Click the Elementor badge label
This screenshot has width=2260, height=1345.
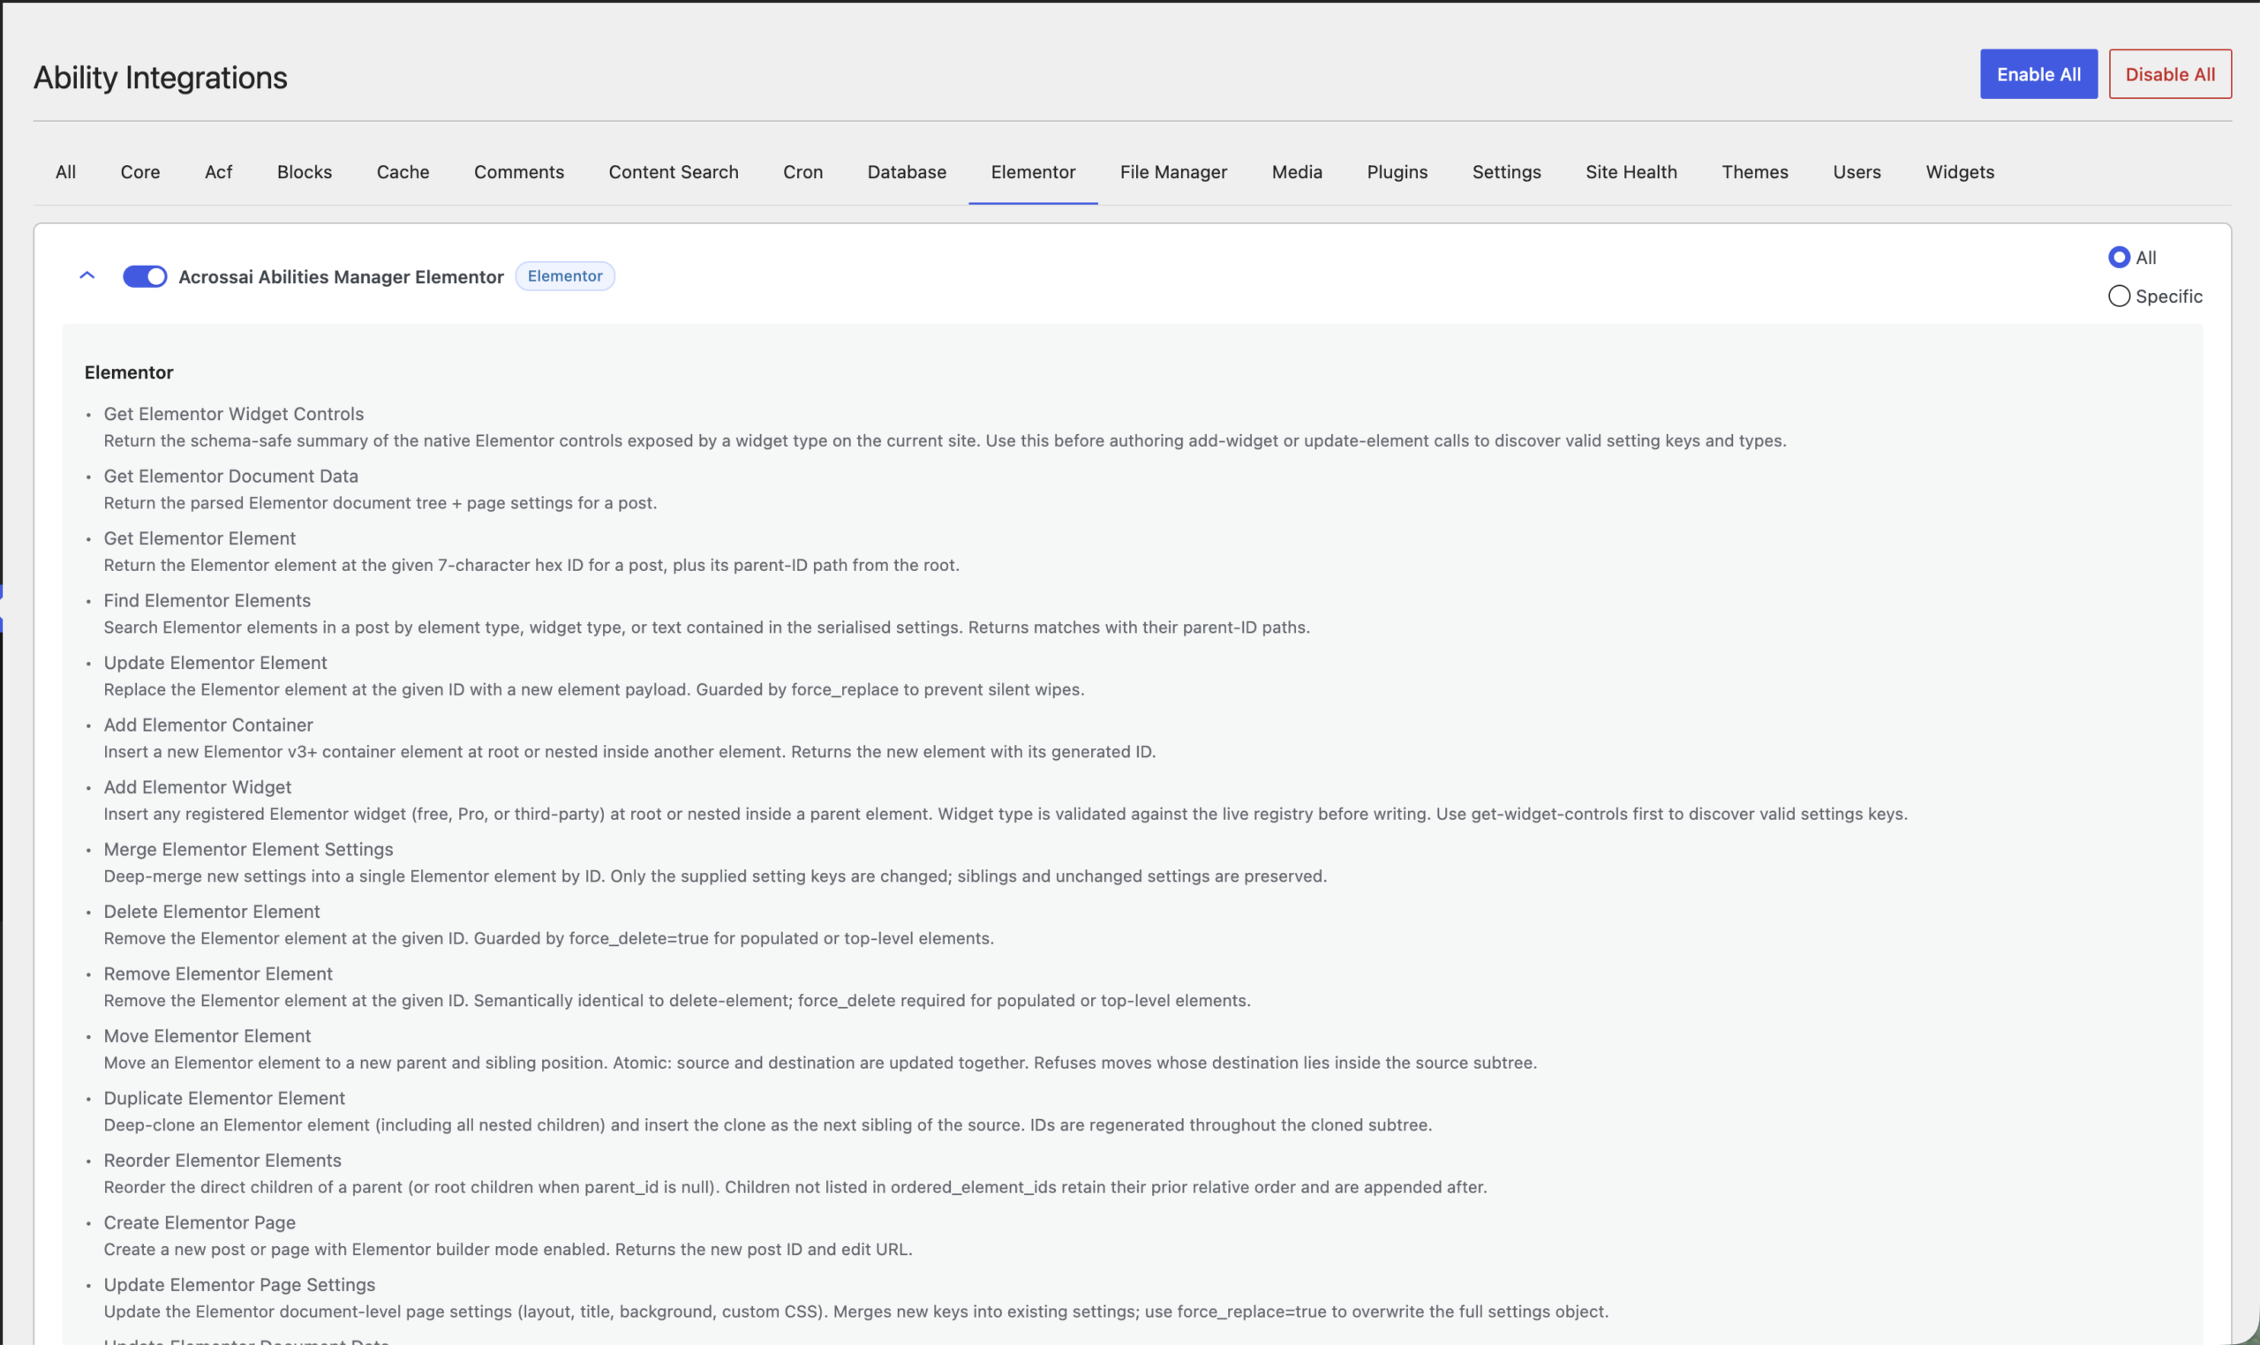565,276
